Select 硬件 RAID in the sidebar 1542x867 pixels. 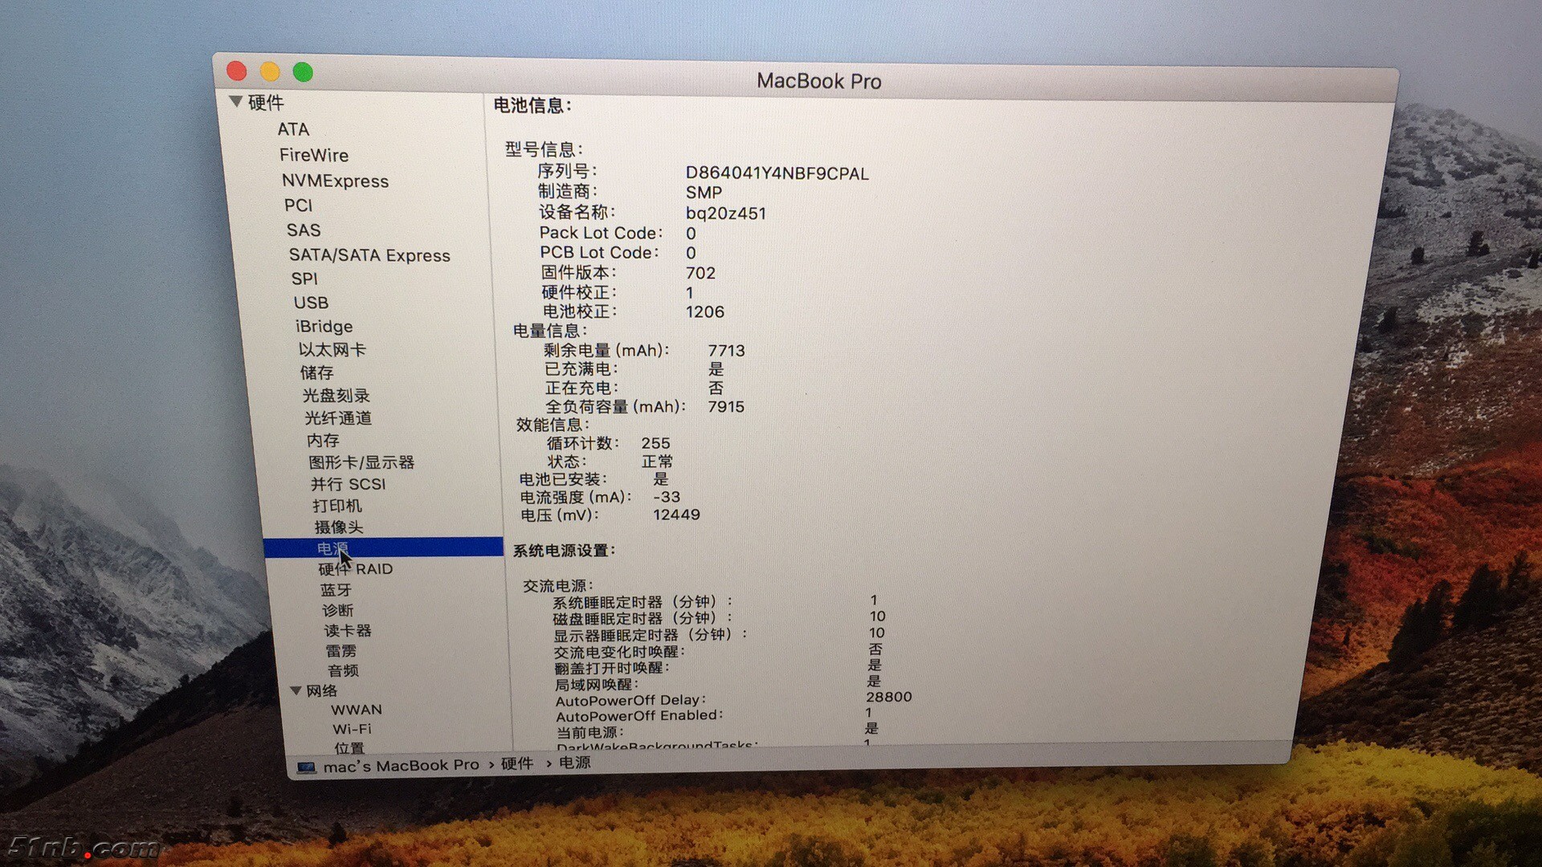pos(355,569)
